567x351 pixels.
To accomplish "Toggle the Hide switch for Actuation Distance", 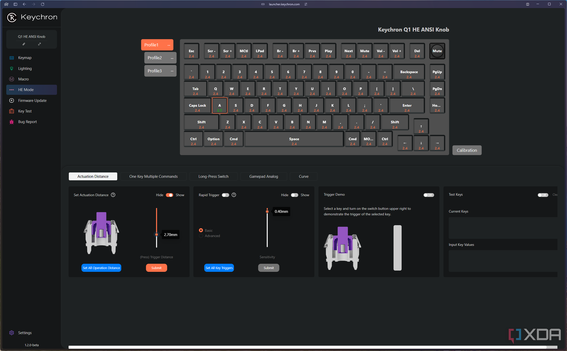I will pos(169,195).
